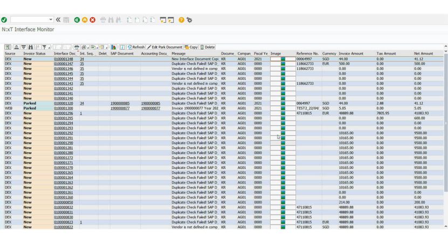Open interface document link 0100001320
This screenshot has width=448, height=243.
[64, 103]
